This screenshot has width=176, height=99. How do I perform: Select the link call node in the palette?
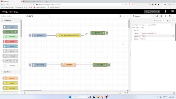[10, 56]
